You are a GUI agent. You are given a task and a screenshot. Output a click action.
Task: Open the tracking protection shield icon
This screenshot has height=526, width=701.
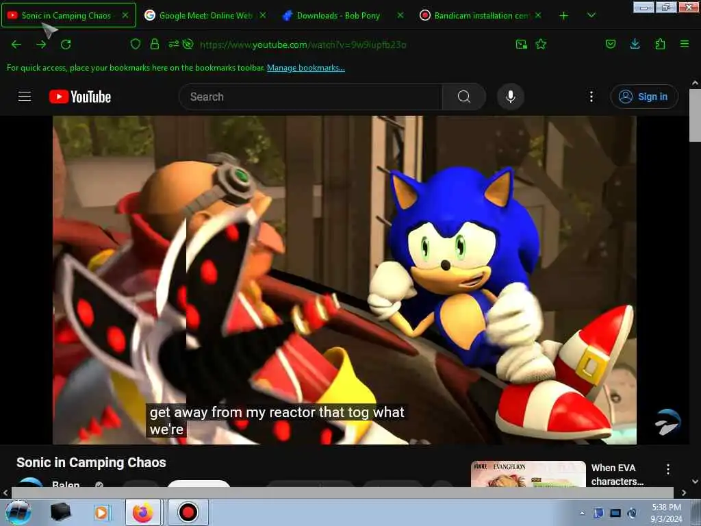[136, 44]
